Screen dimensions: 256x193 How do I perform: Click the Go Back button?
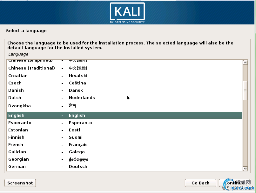pos(200,183)
